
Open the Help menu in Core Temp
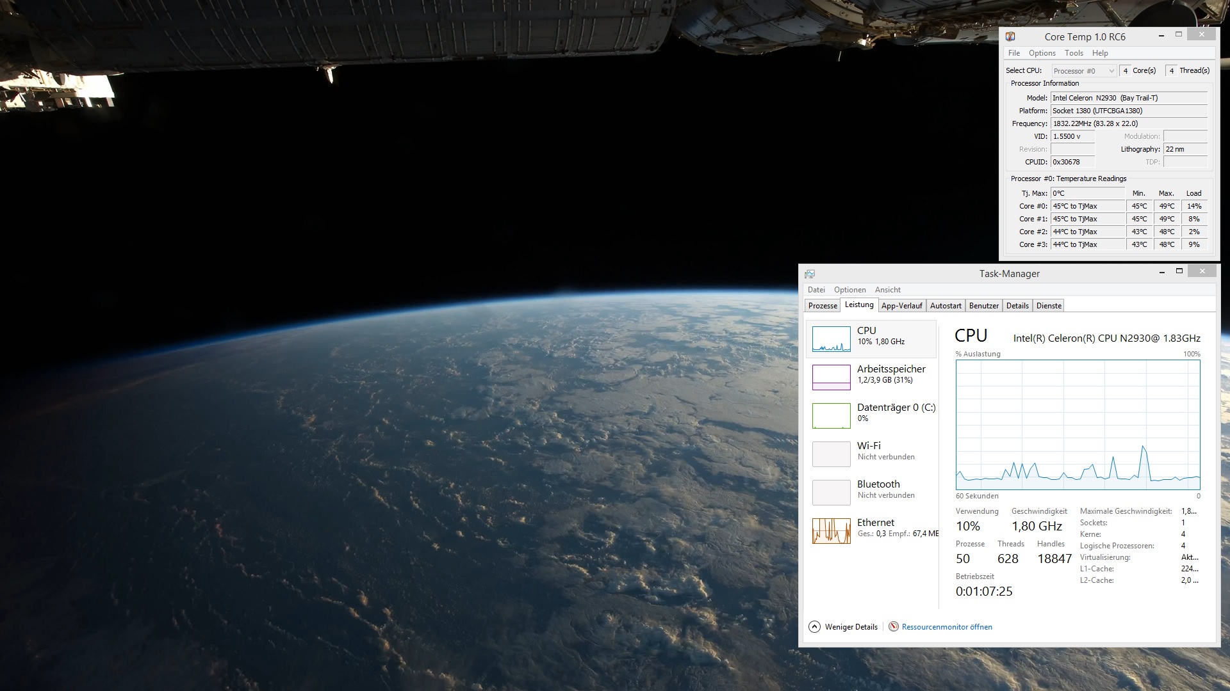(1100, 53)
